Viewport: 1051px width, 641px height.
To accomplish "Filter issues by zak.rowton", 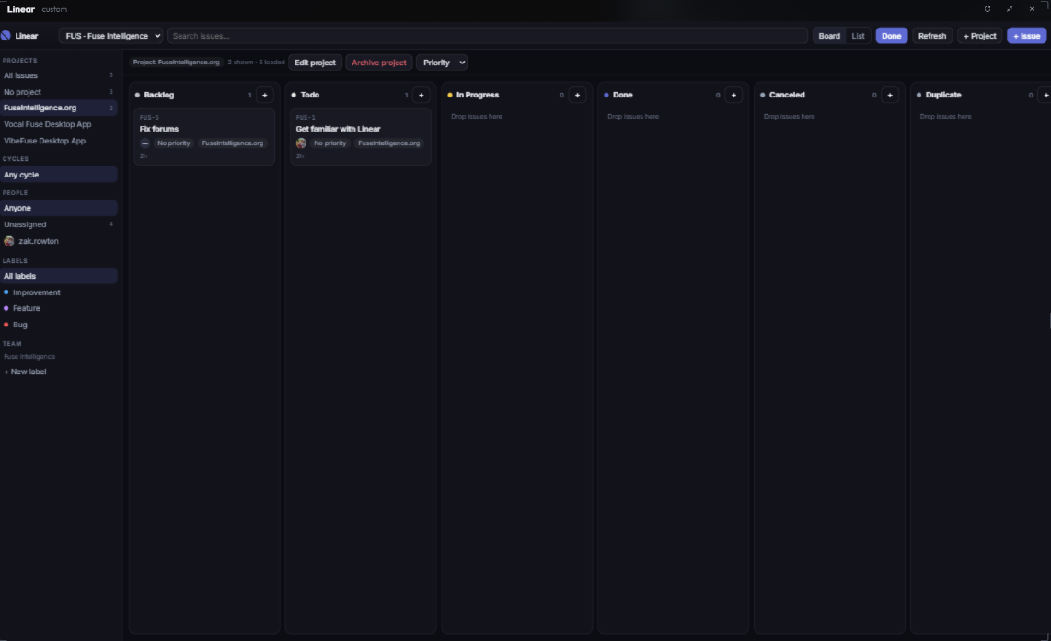I will tap(58, 241).
